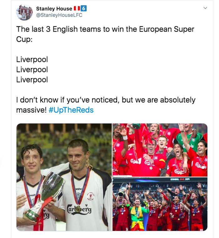
Task: Click the gold medal on right player
Action: tap(78, 209)
